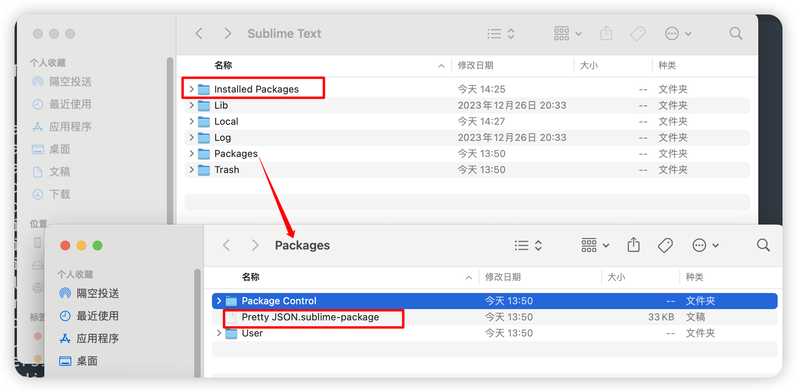Expand the Local folder
Image resolution: width=797 pixels, height=392 pixels.
click(192, 121)
